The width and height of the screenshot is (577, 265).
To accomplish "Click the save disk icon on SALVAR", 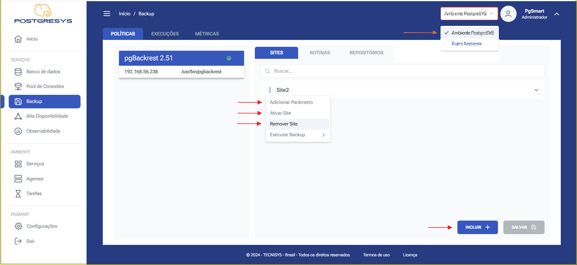I will pyautogui.click(x=534, y=227).
